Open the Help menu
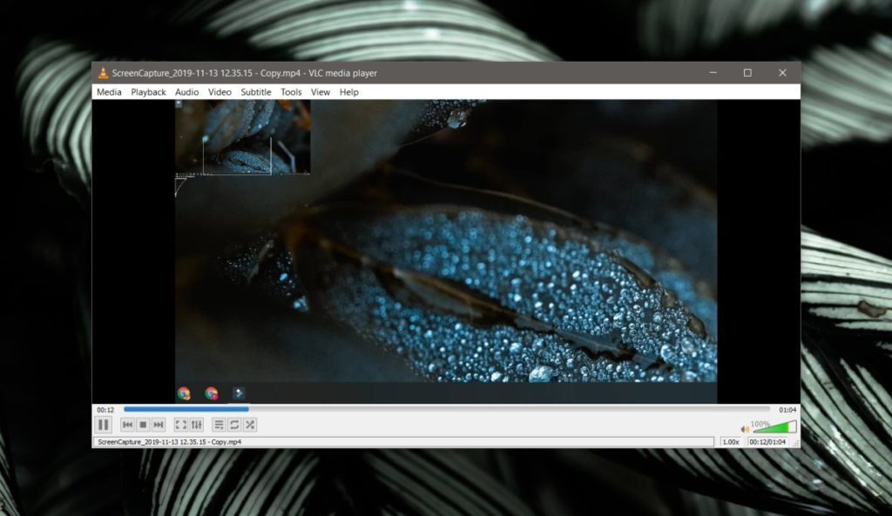Viewport: 892px width, 516px height. [348, 92]
